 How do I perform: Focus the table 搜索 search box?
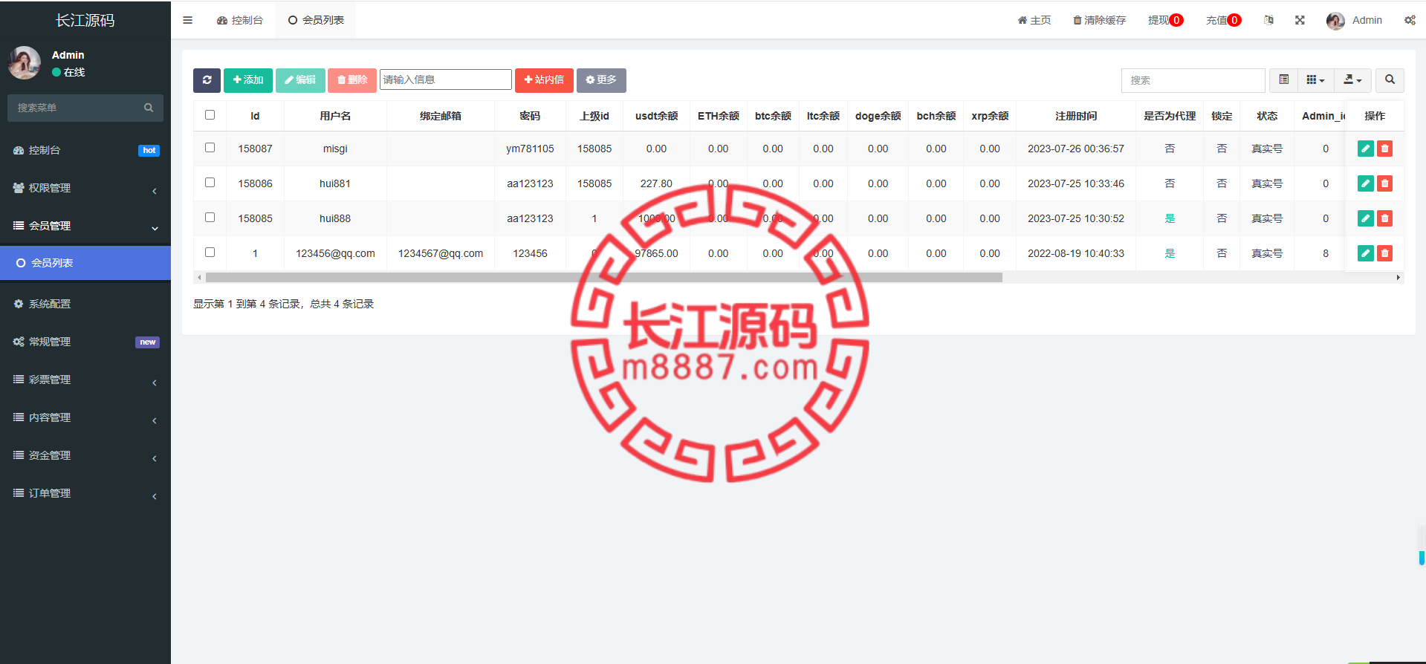pos(1193,80)
